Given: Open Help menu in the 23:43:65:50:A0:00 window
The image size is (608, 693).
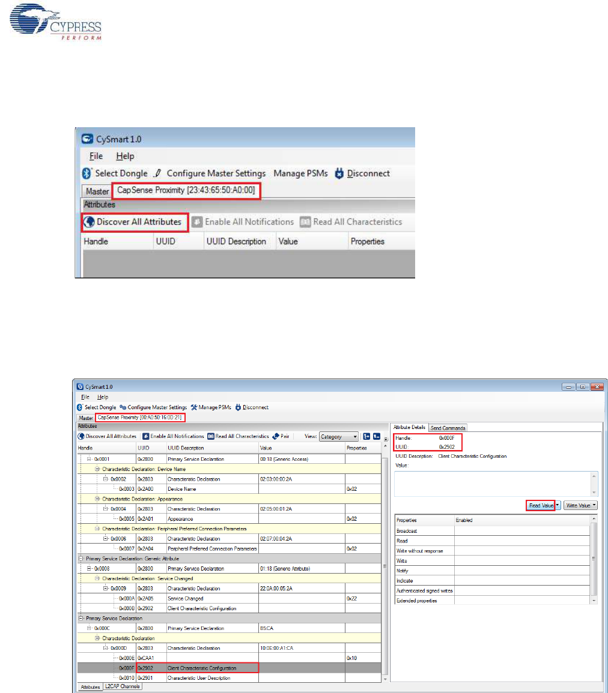Looking at the screenshot, I should click(x=125, y=156).
